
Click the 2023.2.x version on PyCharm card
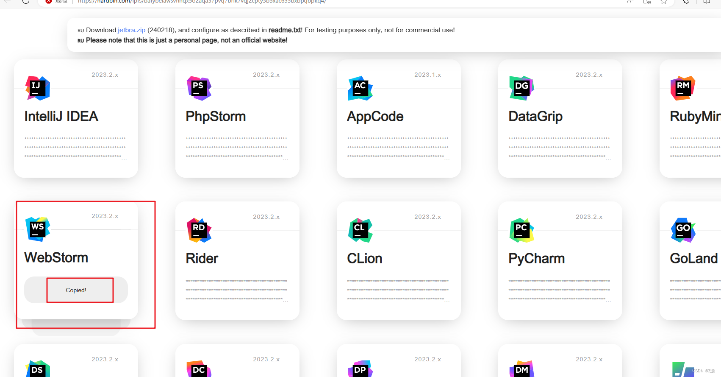[x=589, y=217]
